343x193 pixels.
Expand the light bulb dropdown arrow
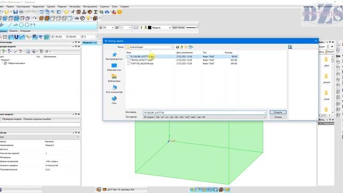[x=91, y=18]
